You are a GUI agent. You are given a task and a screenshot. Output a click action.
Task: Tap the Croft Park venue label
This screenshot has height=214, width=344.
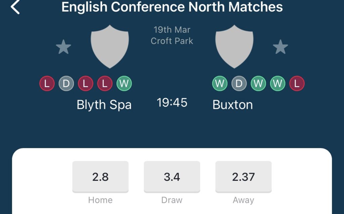click(x=172, y=41)
